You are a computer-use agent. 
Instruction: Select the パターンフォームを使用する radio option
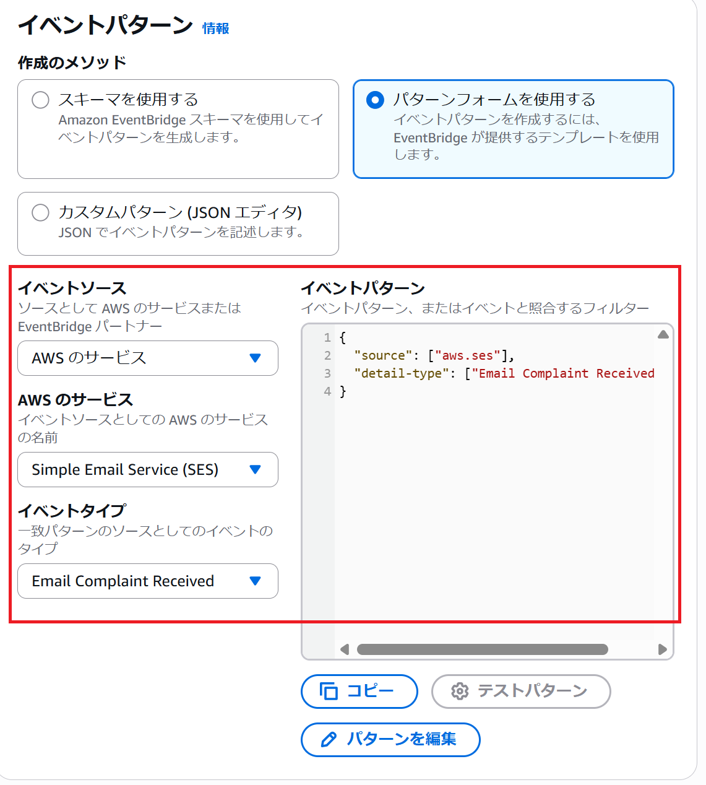(x=375, y=100)
